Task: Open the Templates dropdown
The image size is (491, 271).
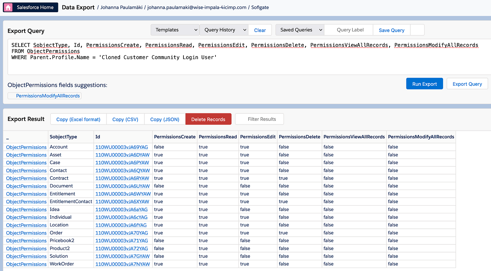Action: (x=175, y=30)
